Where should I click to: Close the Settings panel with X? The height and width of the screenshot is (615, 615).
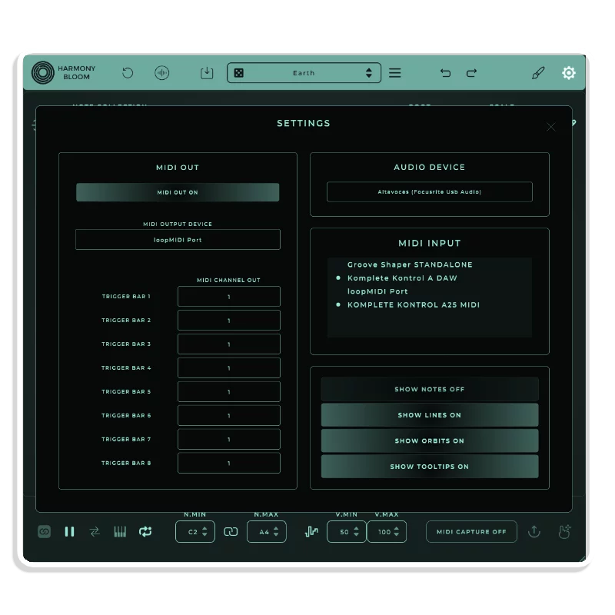(x=550, y=127)
